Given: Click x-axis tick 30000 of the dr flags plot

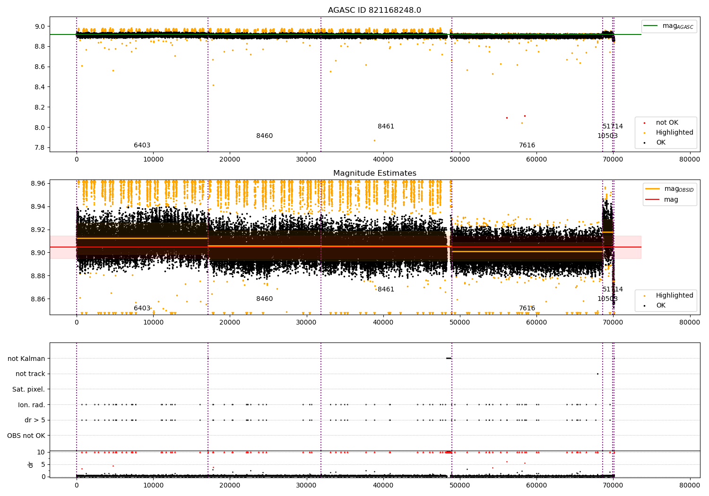Looking at the screenshot, I should (306, 485).
